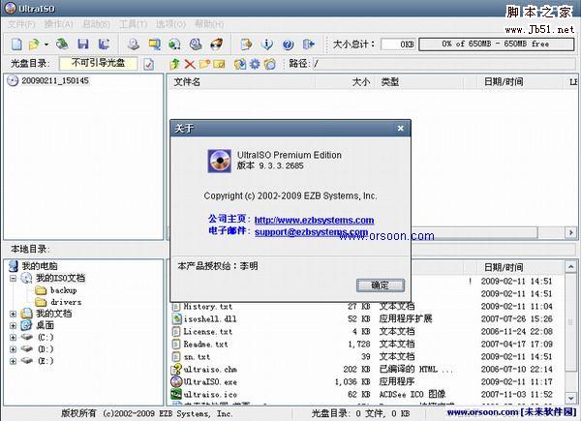
Task: Click the blue gear settings icon
Action: 255,64
